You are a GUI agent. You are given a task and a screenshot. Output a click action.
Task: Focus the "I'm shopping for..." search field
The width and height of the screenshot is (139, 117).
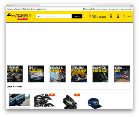click(x=57, y=16)
